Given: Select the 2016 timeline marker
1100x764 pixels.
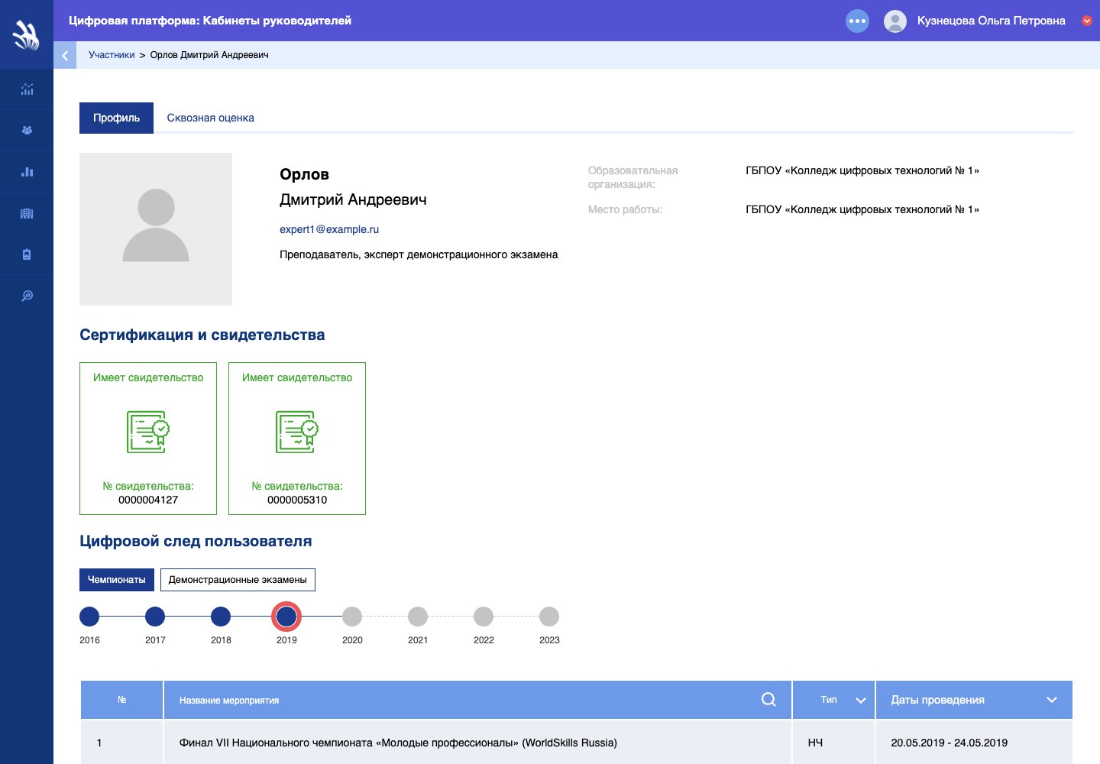Looking at the screenshot, I should coord(89,617).
